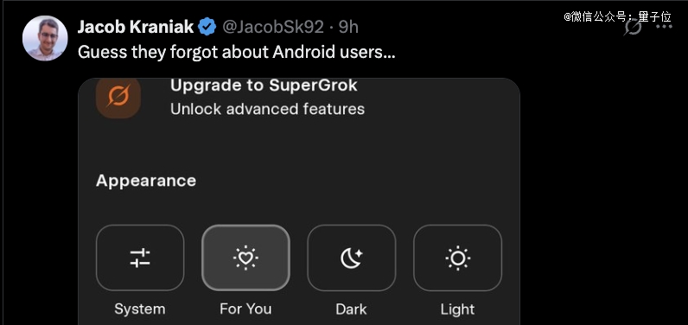Click the Upgrade to SuperGrok title
The width and height of the screenshot is (688, 325).
[x=264, y=86]
